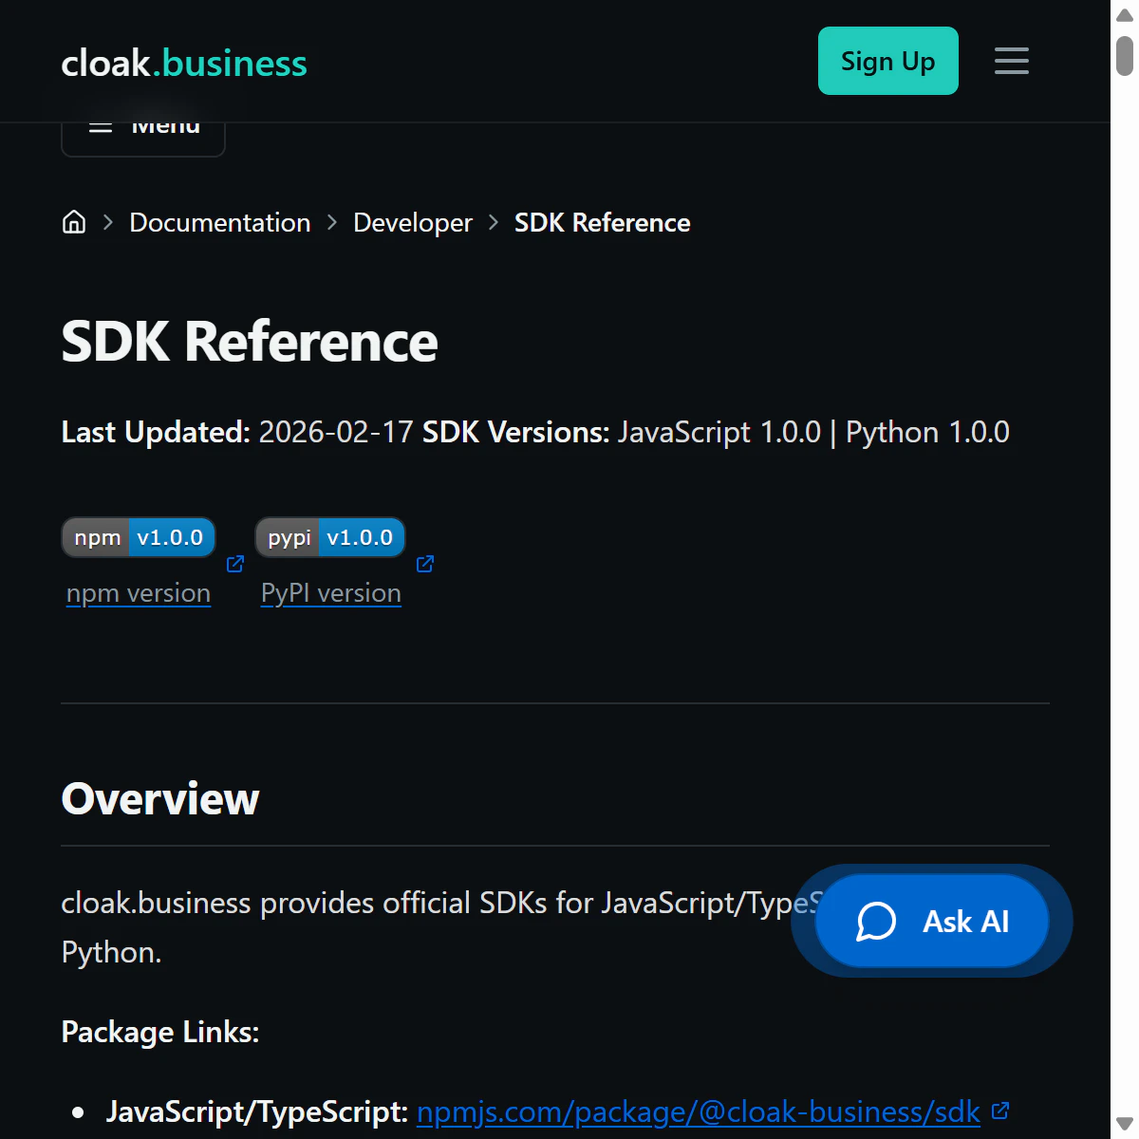Open the cloak.business logo homepage link
Viewport: 1139px width, 1139px height.
point(184,64)
